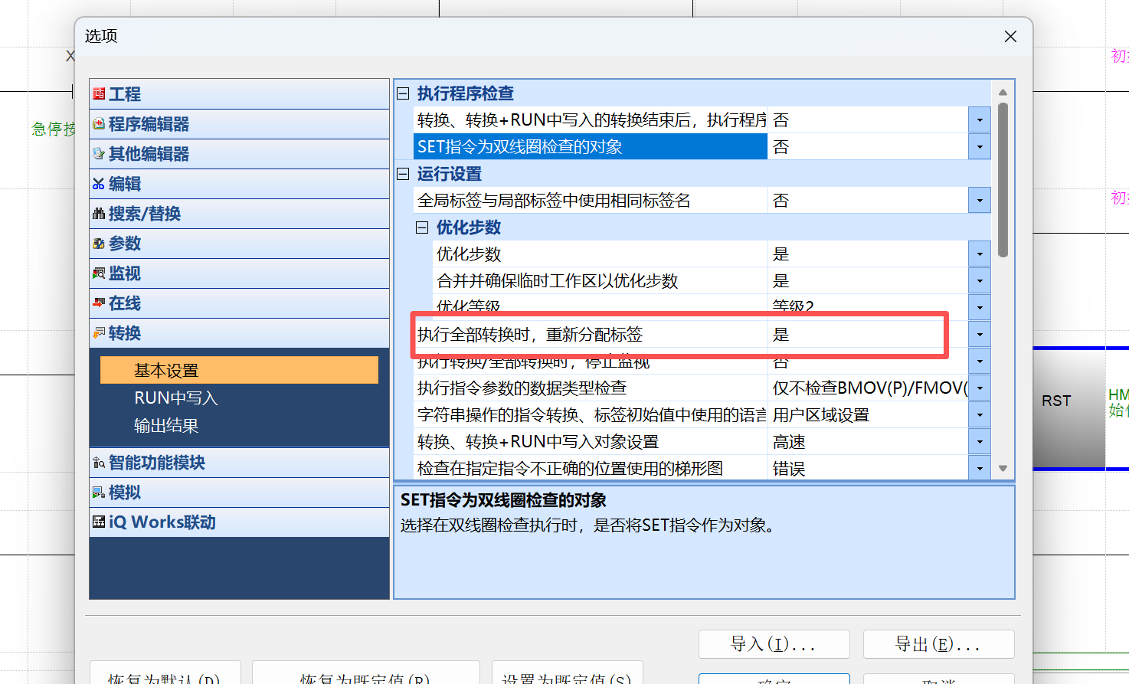1129x684 pixels.
Task: Select RUN中写入 under 转换
Action: pos(176,398)
